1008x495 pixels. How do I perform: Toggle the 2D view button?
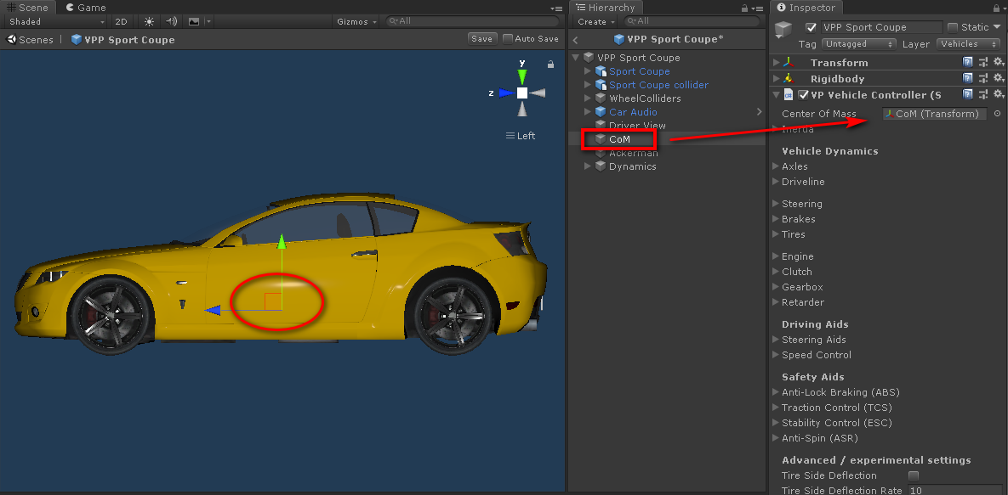coord(122,21)
